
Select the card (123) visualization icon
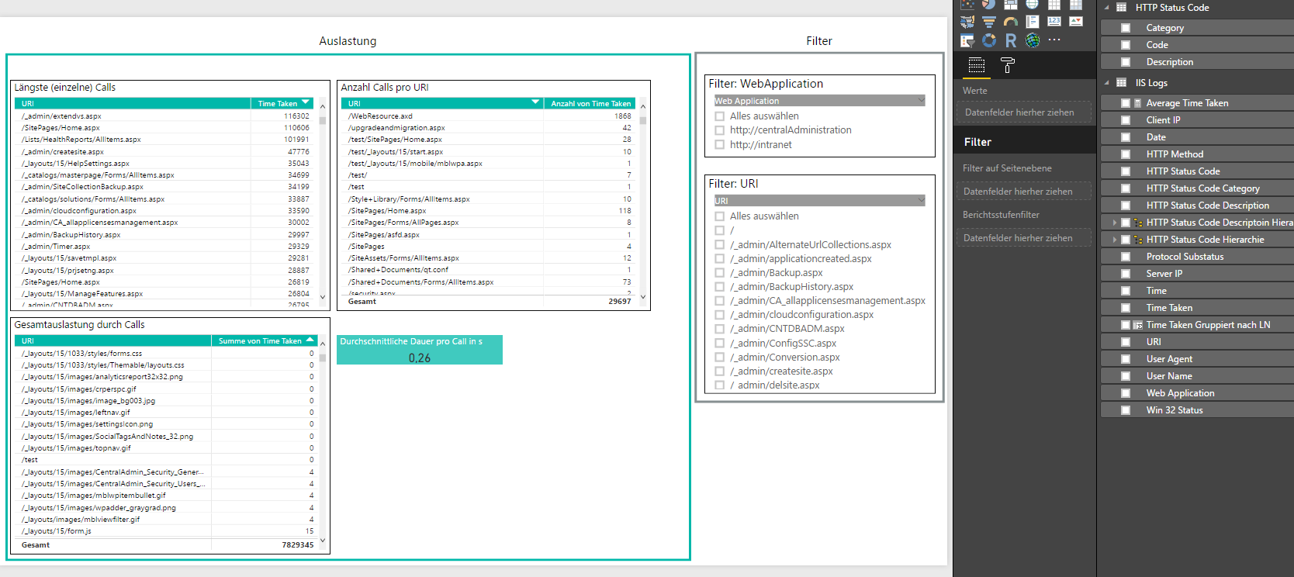(1054, 21)
